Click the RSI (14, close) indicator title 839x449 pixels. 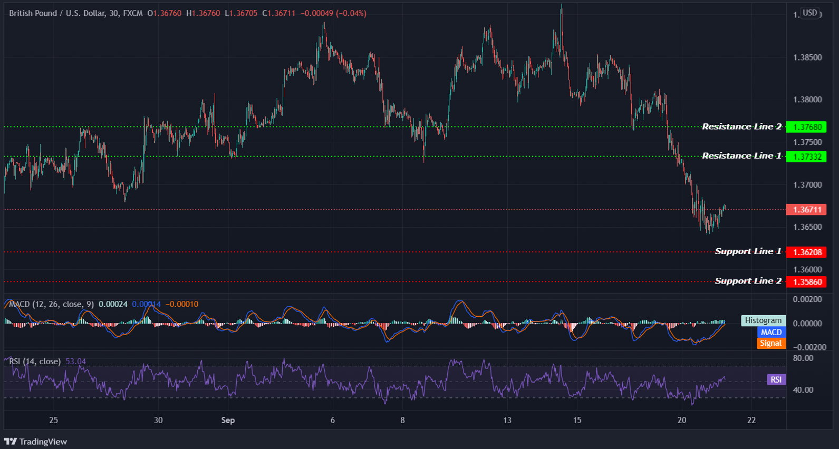pyautogui.click(x=35, y=362)
